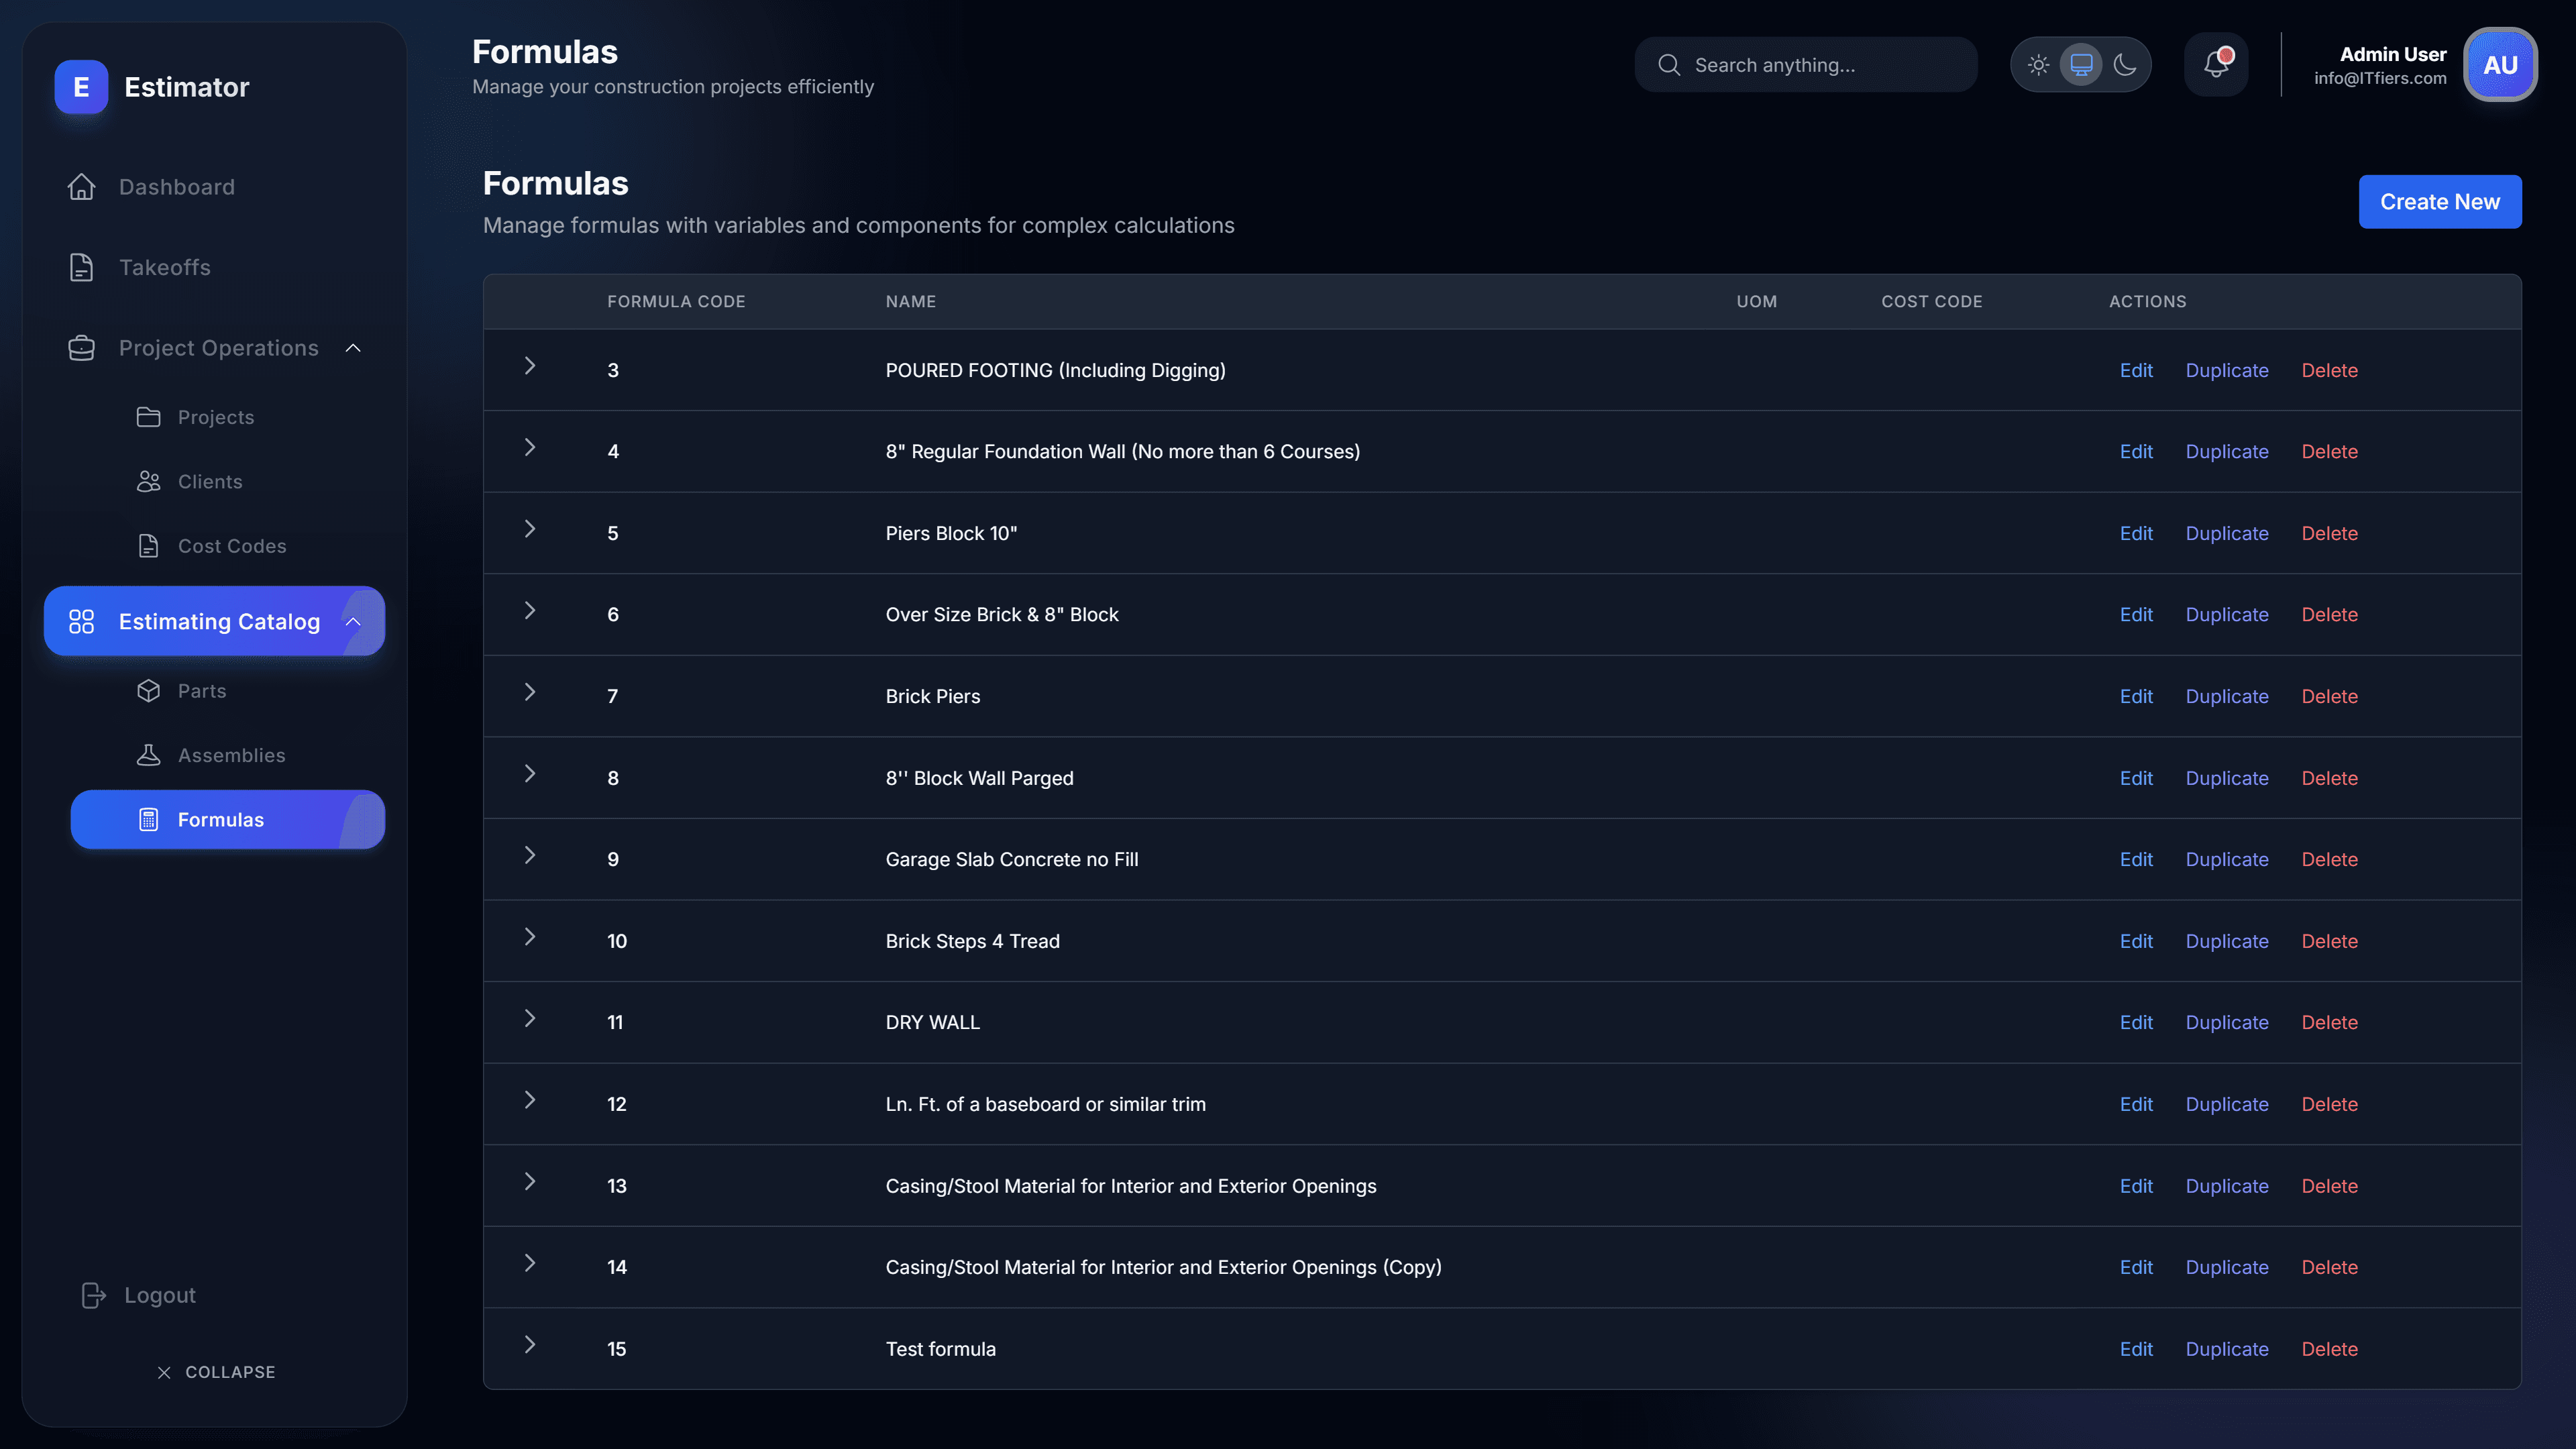
Task: Open notifications via the bell icon
Action: [x=2216, y=65]
